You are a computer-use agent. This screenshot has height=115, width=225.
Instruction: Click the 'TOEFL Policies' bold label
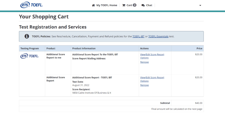tap(41, 36)
